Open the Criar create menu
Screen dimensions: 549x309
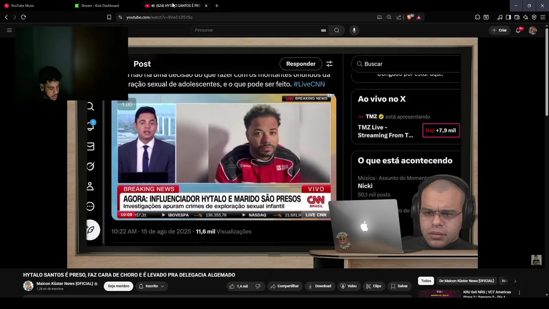pyautogui.click(x=500, y=30)
